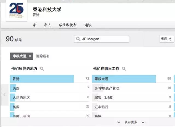The image size is (175, 127).
Task: Click the HKUST 25th anniversary logo
Action: coord(16,11)
